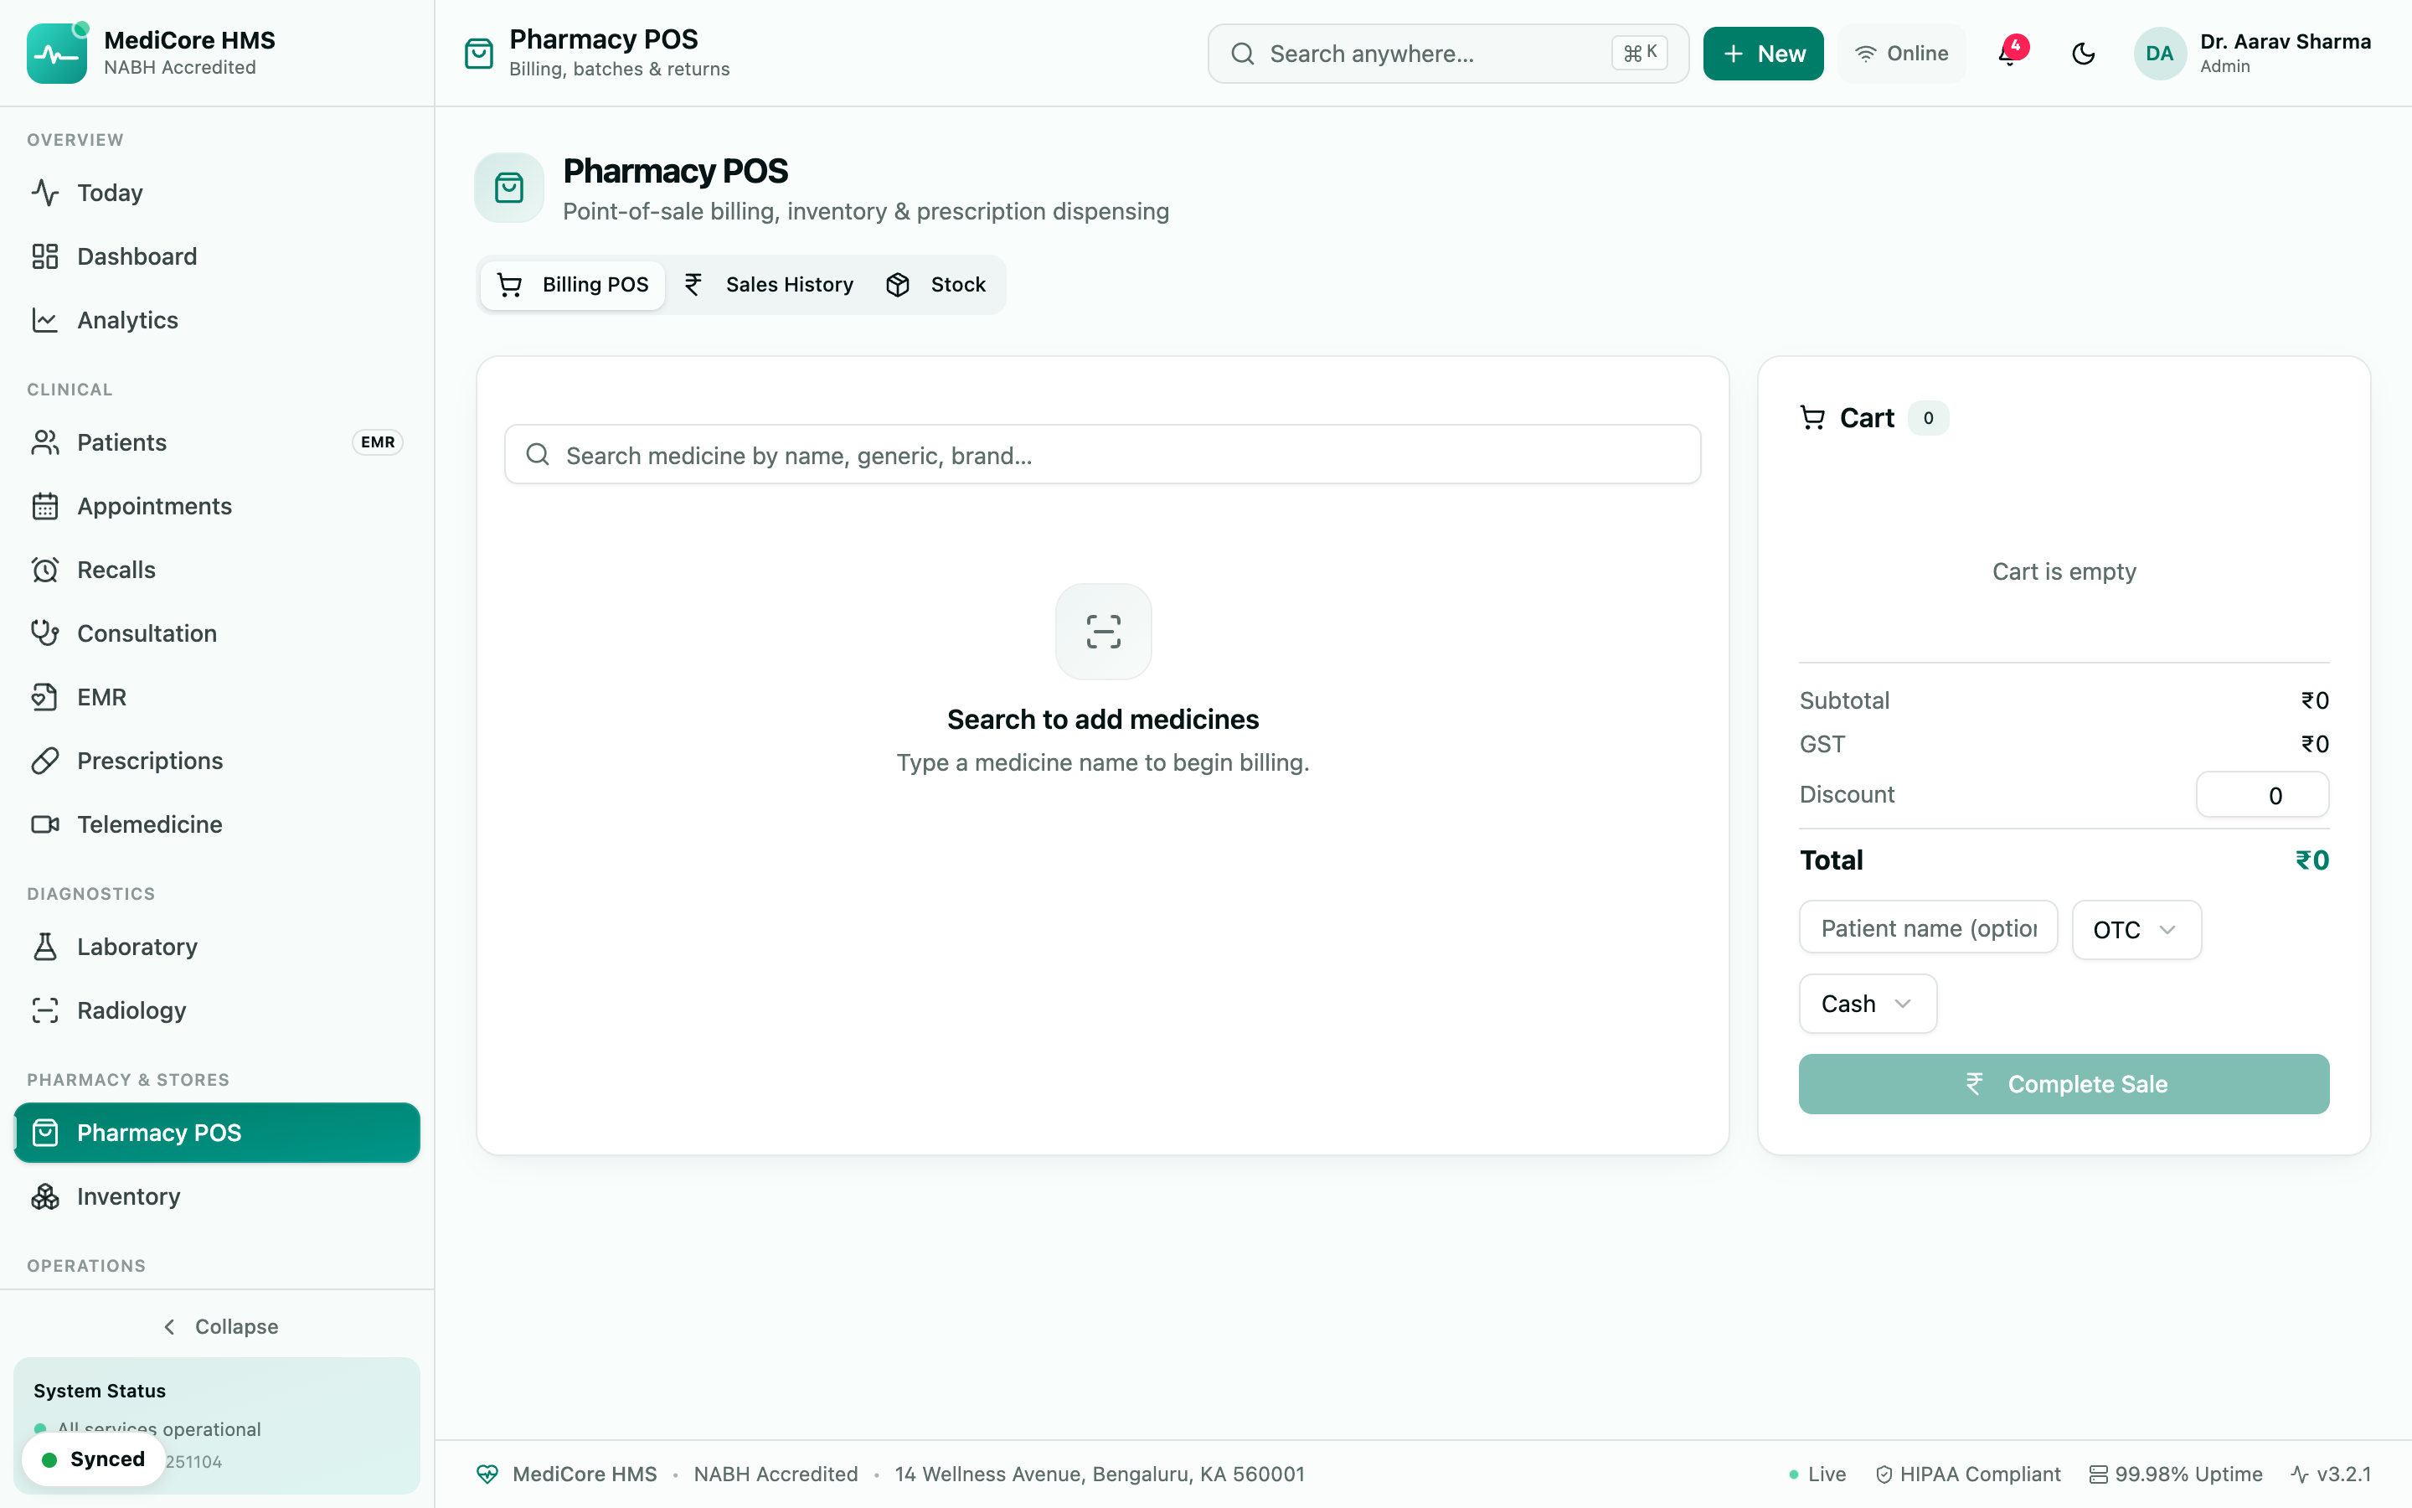The image size is (2412, 1508).
Task: Open the Cash payment method dropdown
Action: 1867,1004
